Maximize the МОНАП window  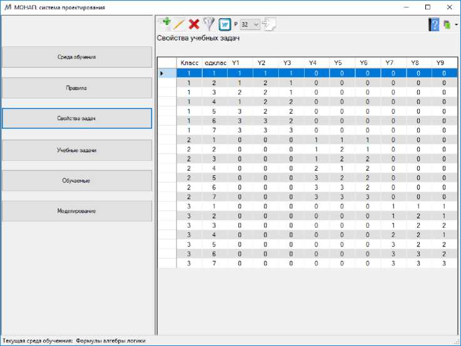pyautogui.click(x=428, y=7)
